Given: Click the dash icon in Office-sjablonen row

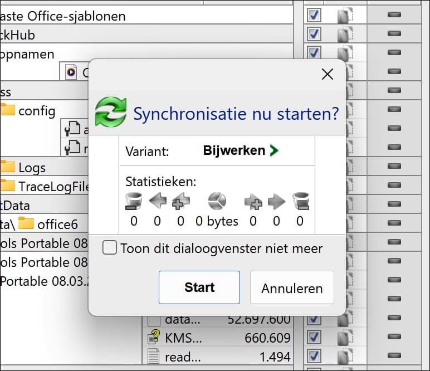Looking at the screenshot, I should click(x=394, y=14).
